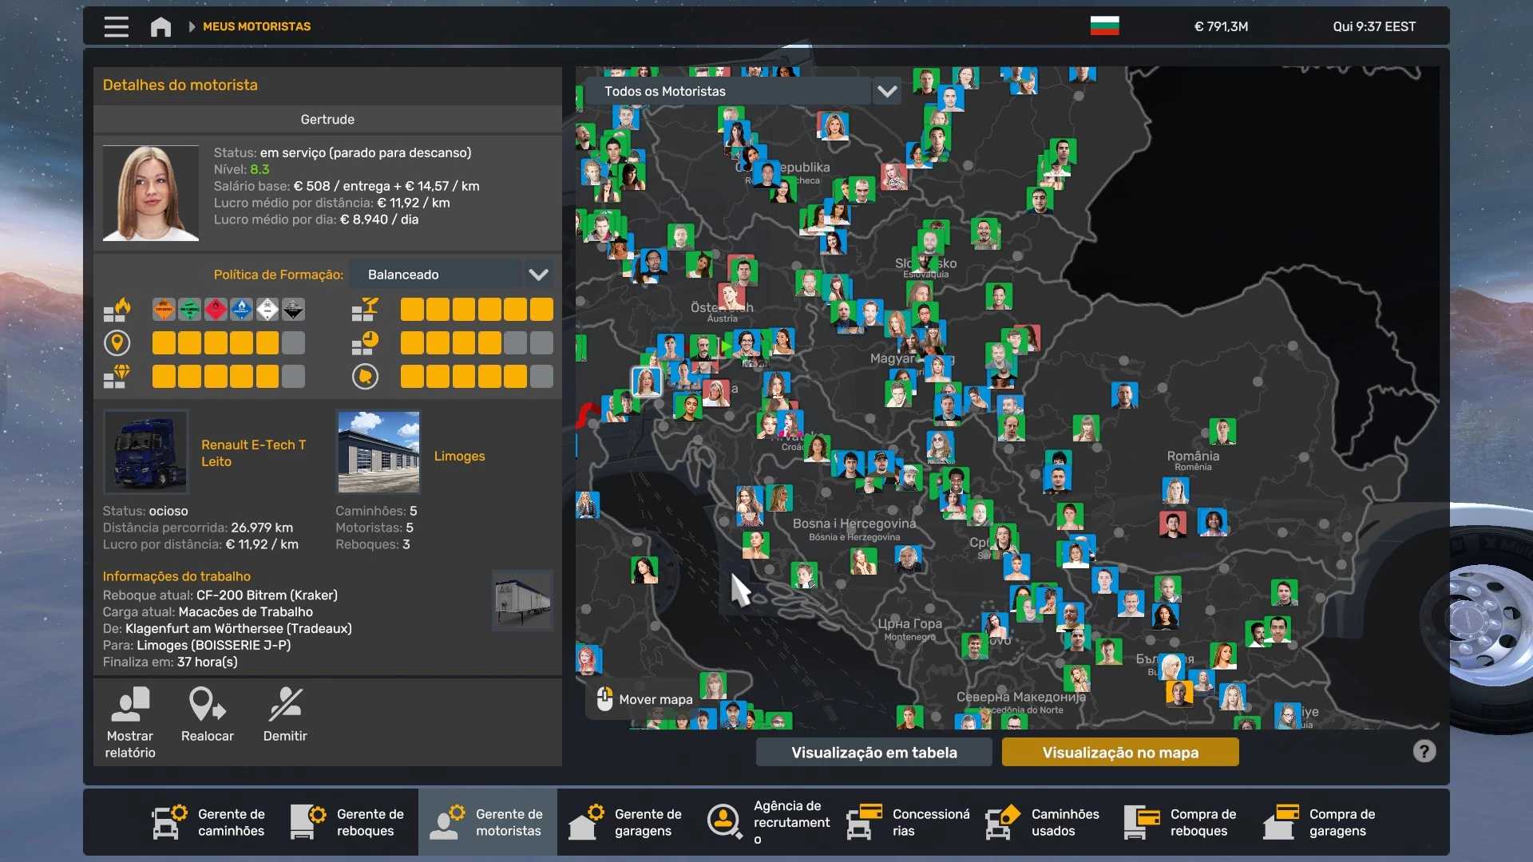Open Caminhões usados shop

point(1043,822)
